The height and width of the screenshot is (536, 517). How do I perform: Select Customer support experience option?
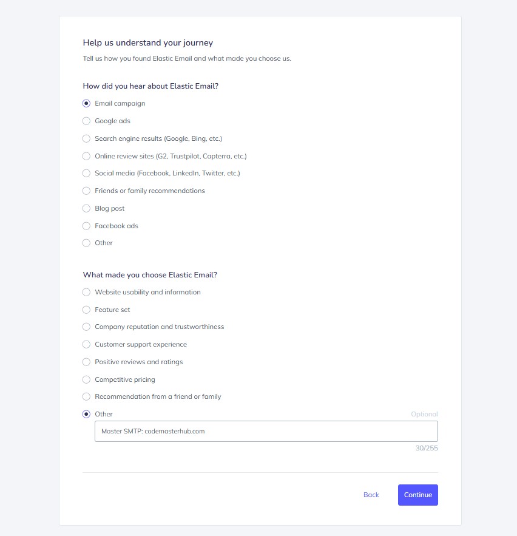86,344
